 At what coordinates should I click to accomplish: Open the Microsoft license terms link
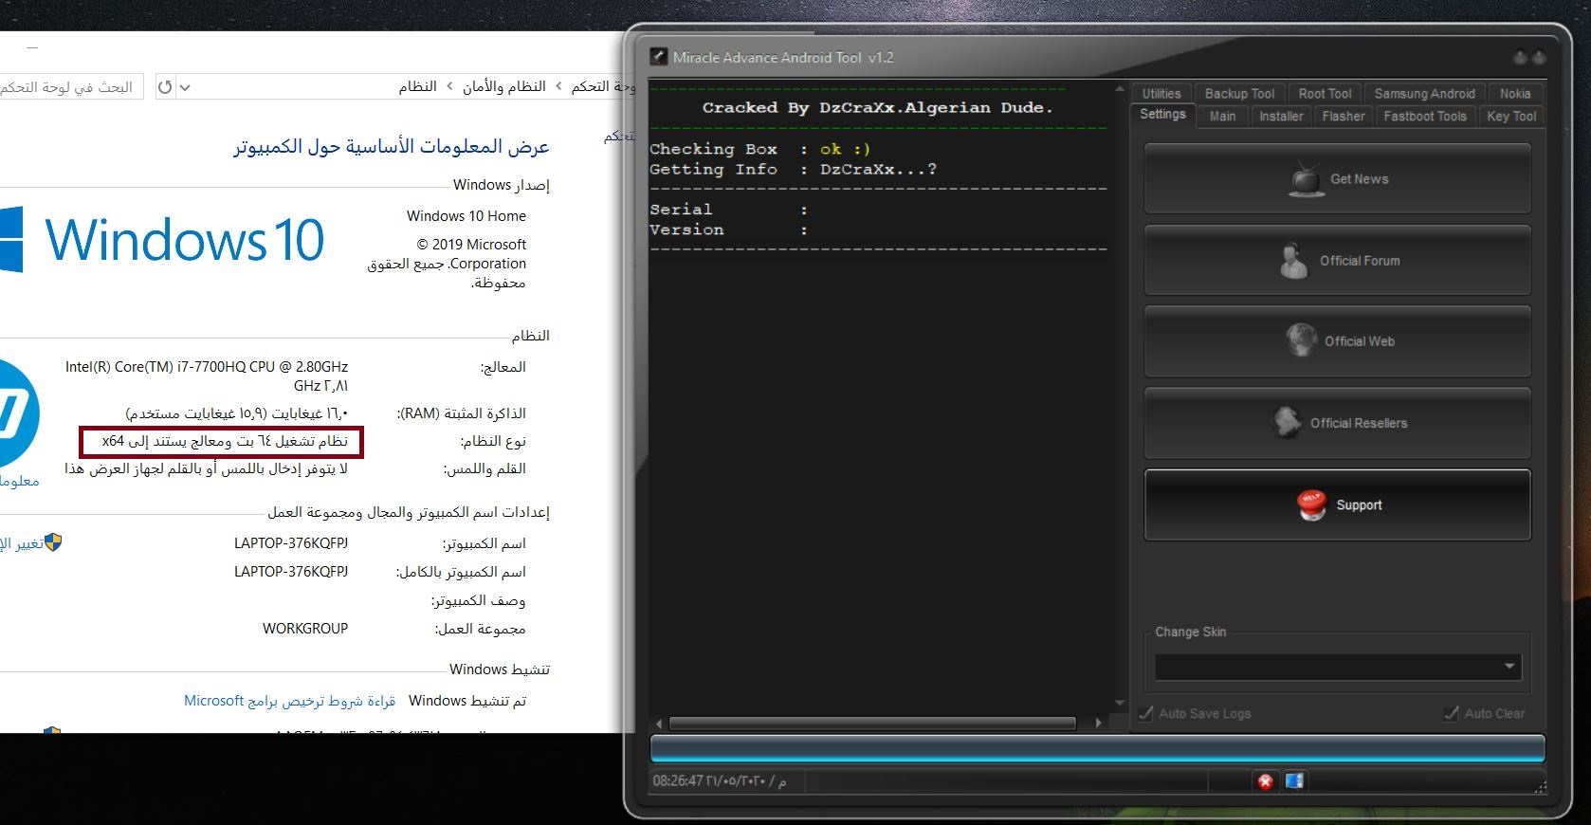pyautogui.click(x=290, y=701)
